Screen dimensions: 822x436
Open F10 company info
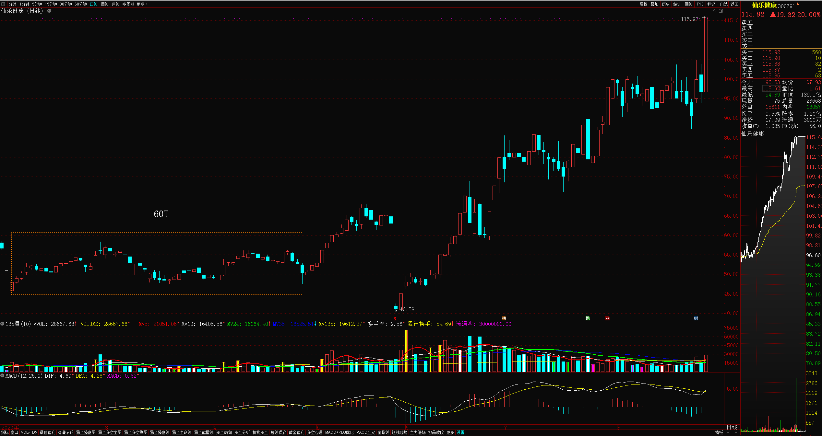pyautogui.click(x=700, y=4)
